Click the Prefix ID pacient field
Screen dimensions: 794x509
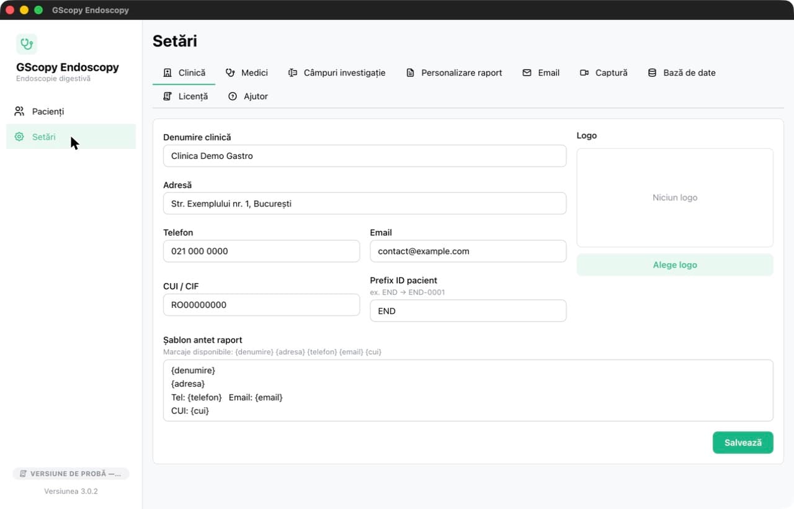pos(468,311)
